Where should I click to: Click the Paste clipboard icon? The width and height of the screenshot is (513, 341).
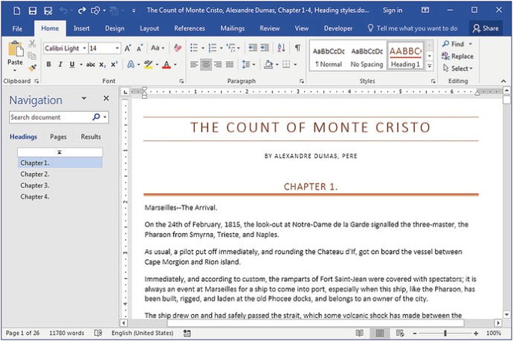click(x=16, y=49)
